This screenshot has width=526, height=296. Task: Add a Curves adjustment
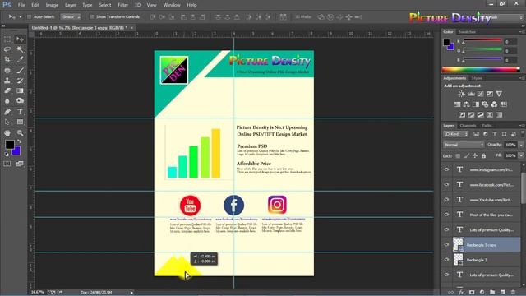coord(480,94)
